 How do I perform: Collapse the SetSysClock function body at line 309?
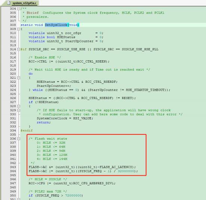[x=19, y=29]
